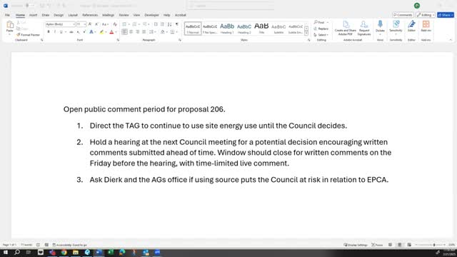Toggle show/hide paragraph marks
Image resolution: width=457 pixels, height=257 pixels.
[176, 24]
